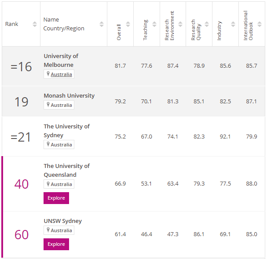Select rank 40 cell

coord(21,184)
